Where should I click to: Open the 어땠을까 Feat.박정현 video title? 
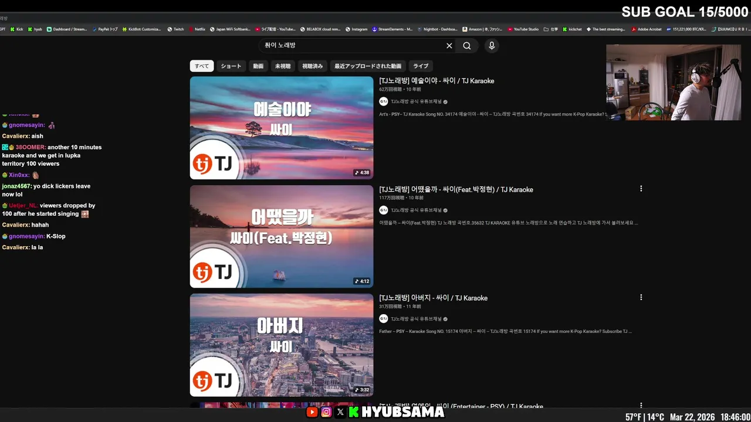(x=456, y=189)
